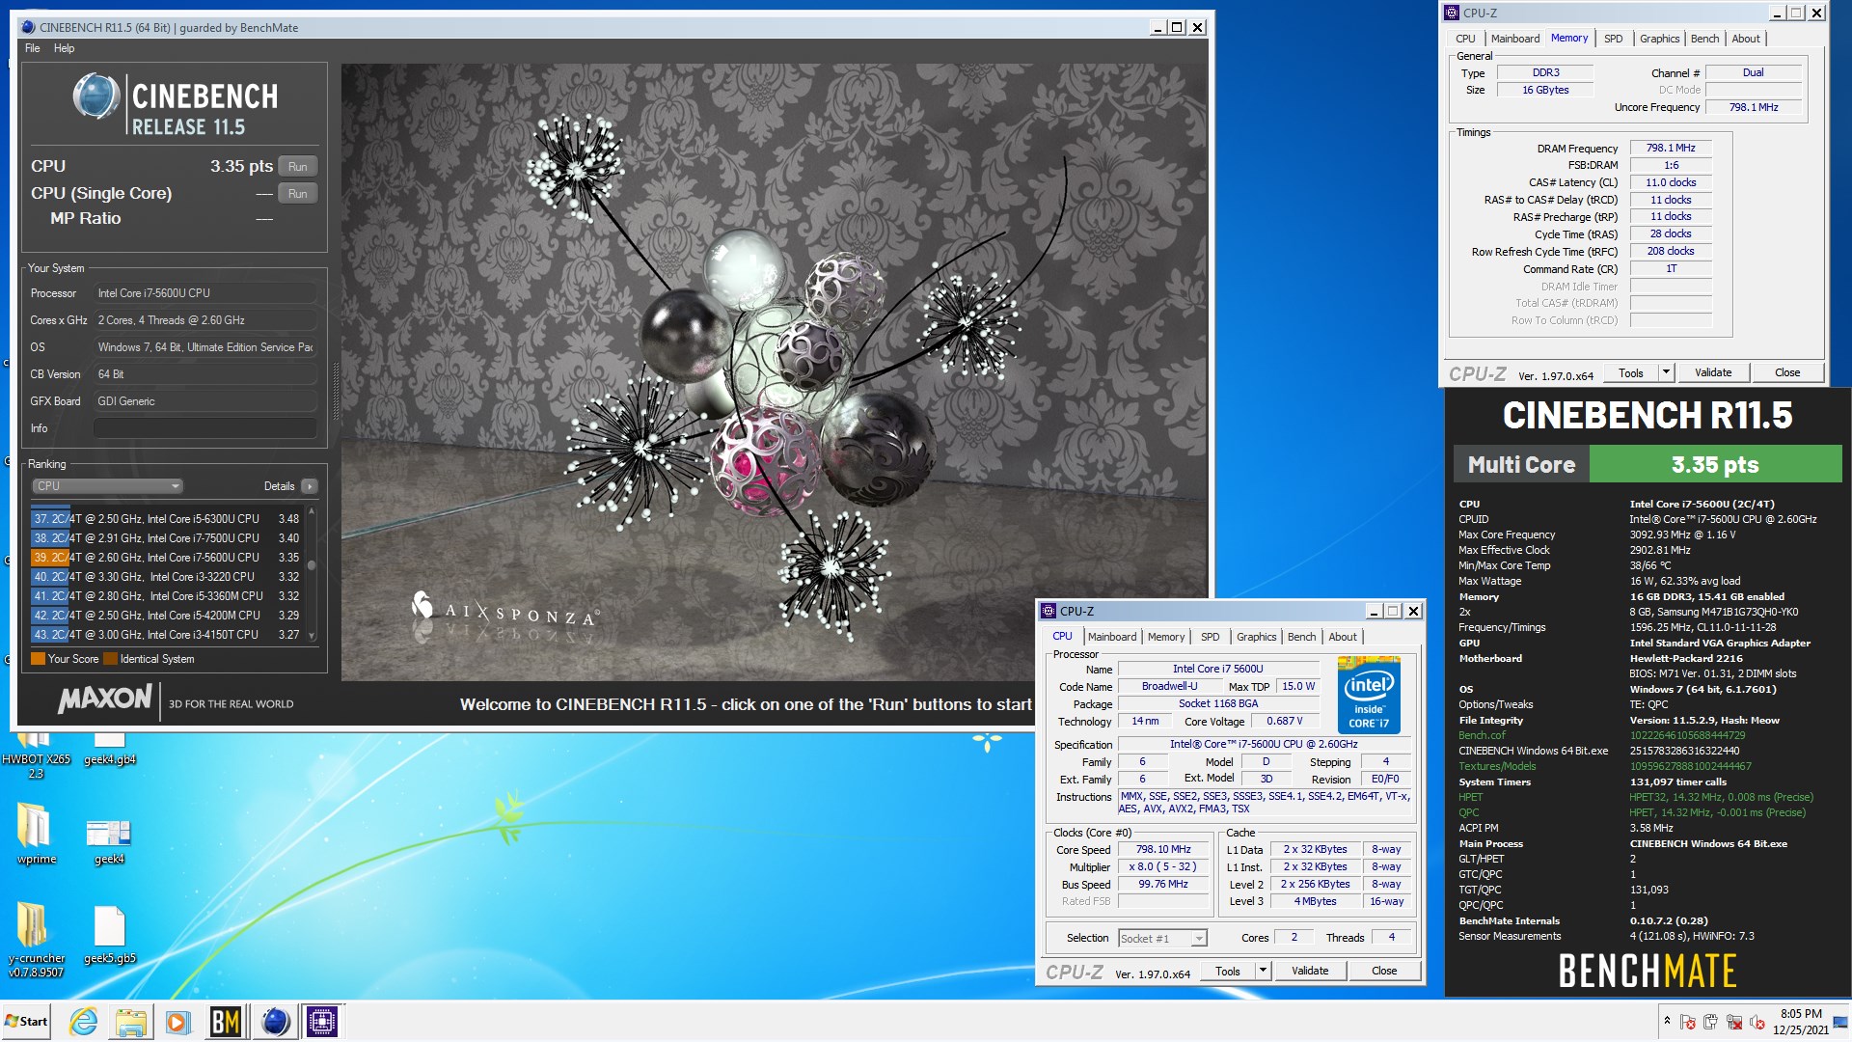Click the power plug tray icon
Image resolution: width=1852 pixels, height=1042 pixels.
pos(1710,1022)
